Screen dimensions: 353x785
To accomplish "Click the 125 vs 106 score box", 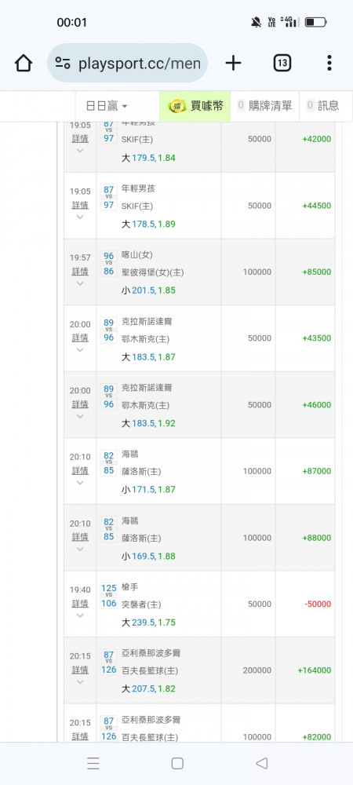I will pos(108,595).
